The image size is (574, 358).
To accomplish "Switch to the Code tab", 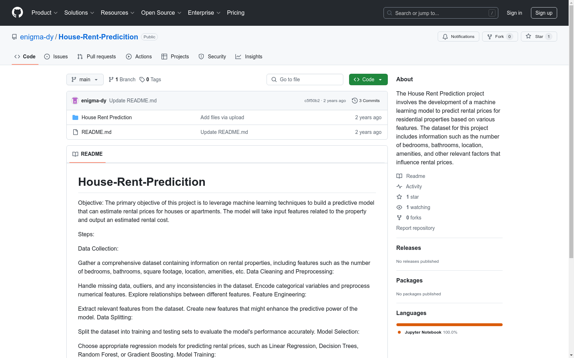I will point(25,57).
